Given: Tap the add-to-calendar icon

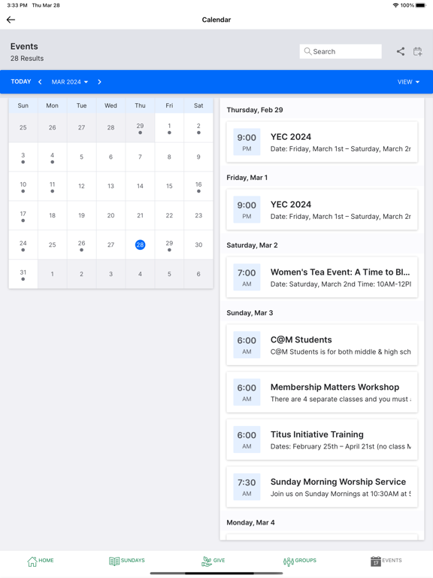Looking at the screenshot, I should [x=417, y=52].
